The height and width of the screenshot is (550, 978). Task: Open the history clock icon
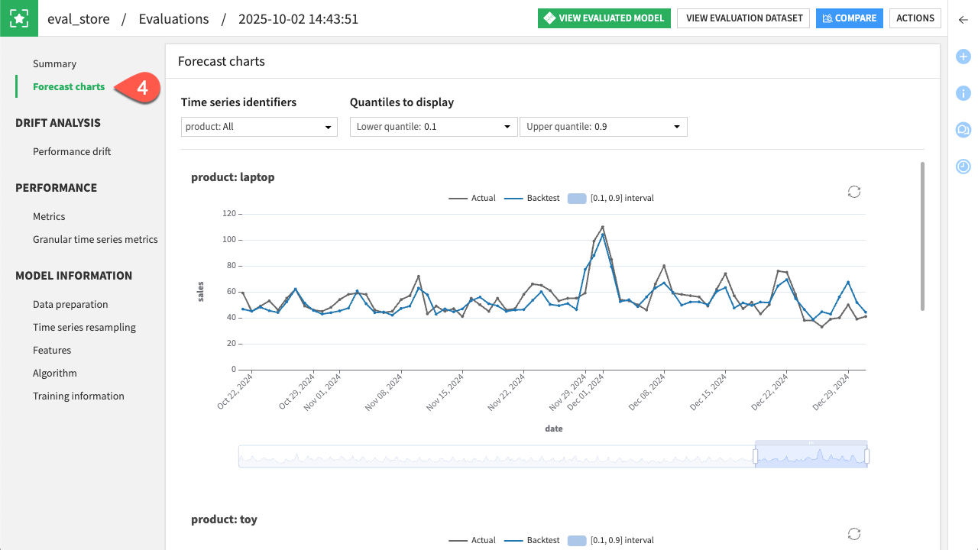[963, 167]
